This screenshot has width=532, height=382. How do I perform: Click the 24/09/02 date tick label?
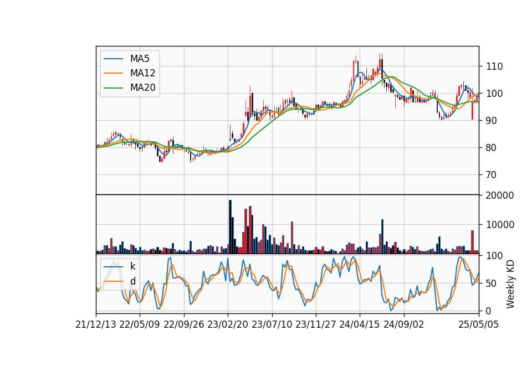click(x=404, y=324)
